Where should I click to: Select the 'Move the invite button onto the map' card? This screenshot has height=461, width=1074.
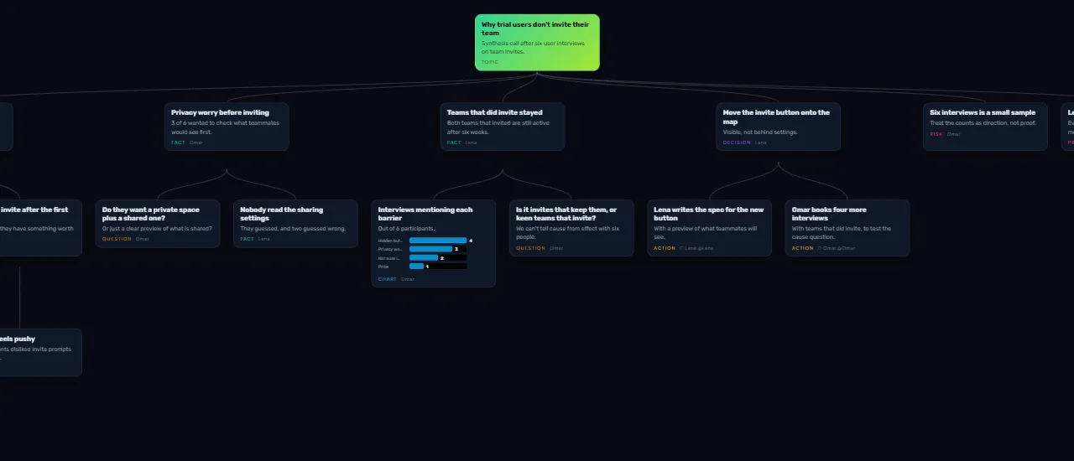(779, 127)
